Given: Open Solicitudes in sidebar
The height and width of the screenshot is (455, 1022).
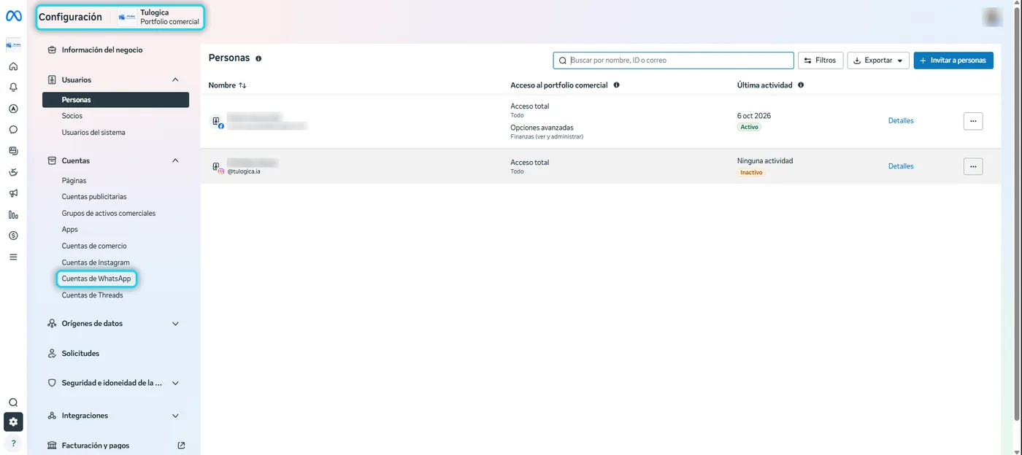Looking at the screenshot, I should 80,354.
